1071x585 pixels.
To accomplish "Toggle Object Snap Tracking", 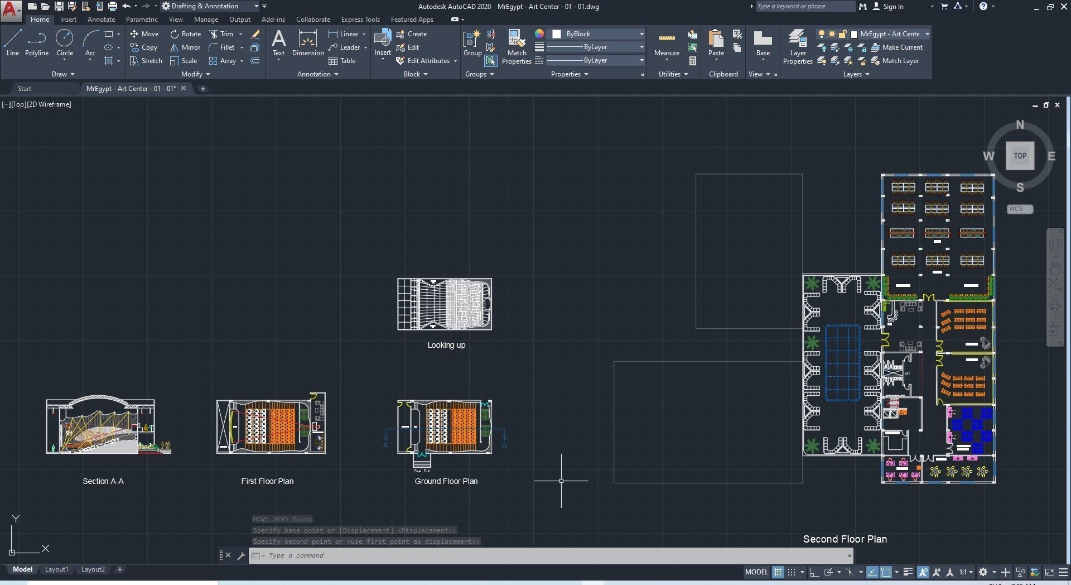I will pyautogui.click(x=872, y=572).
